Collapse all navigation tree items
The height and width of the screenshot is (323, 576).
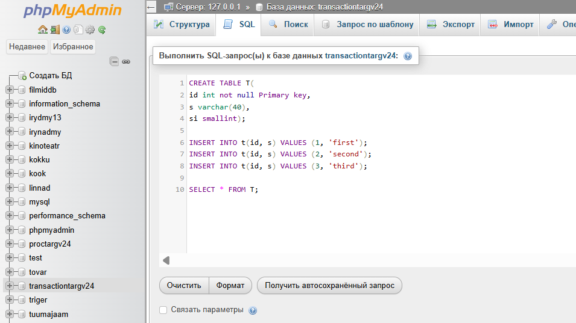(x=114, y=61)
